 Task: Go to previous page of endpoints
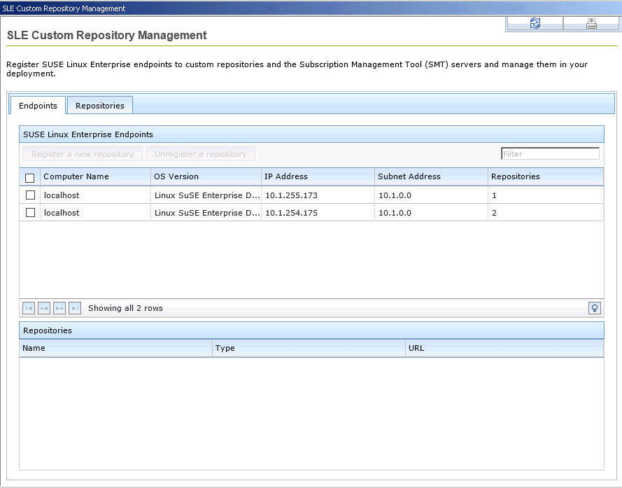[x=44, y=308]
